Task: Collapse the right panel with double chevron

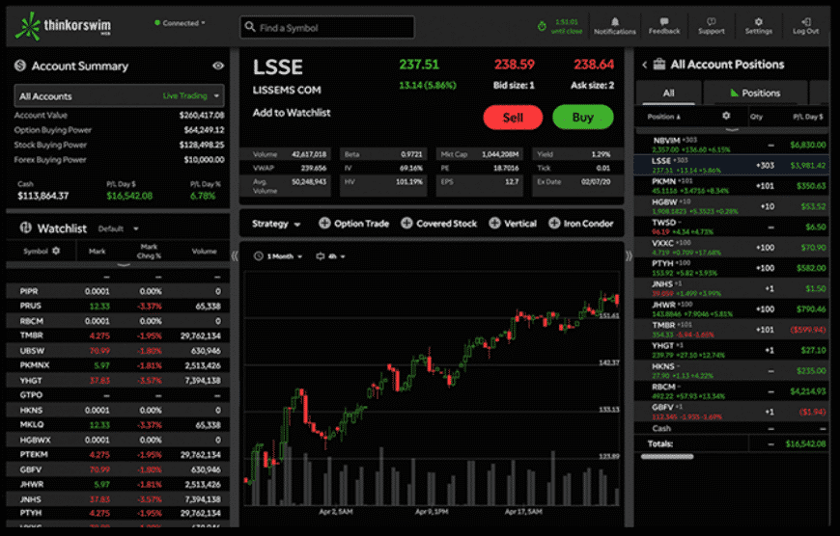Action: pos(629,256)
